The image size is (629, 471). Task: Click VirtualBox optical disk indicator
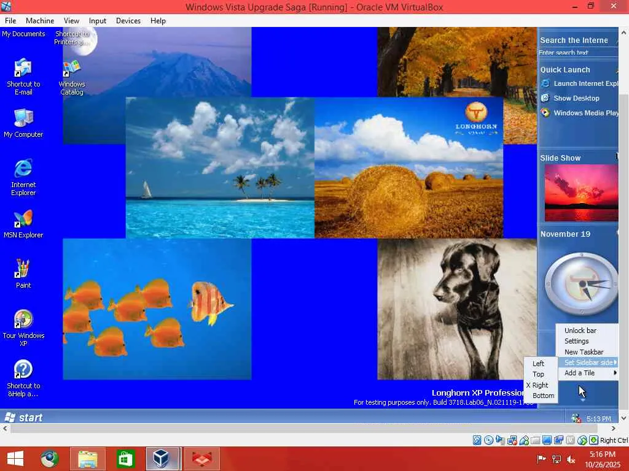coord(488,440)
